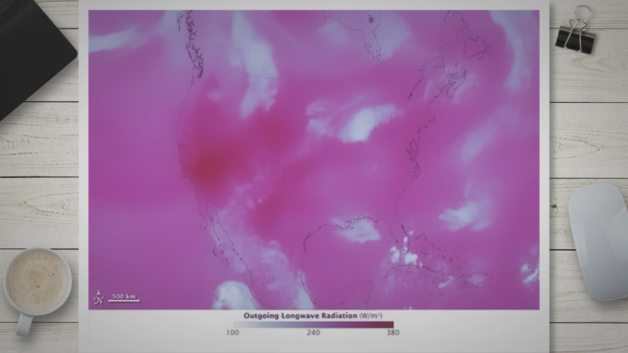Click the 100 legend value

pos(233,333)
